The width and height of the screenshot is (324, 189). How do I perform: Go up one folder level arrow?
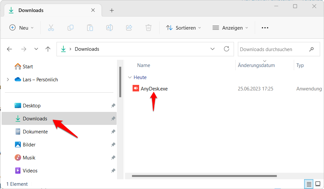point(48,49)
